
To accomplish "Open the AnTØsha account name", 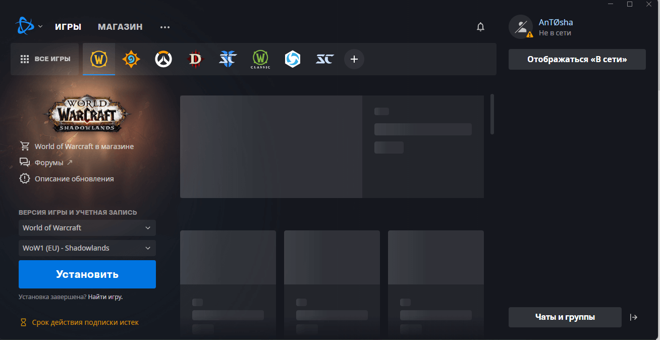I will click(x=556, y=22).
